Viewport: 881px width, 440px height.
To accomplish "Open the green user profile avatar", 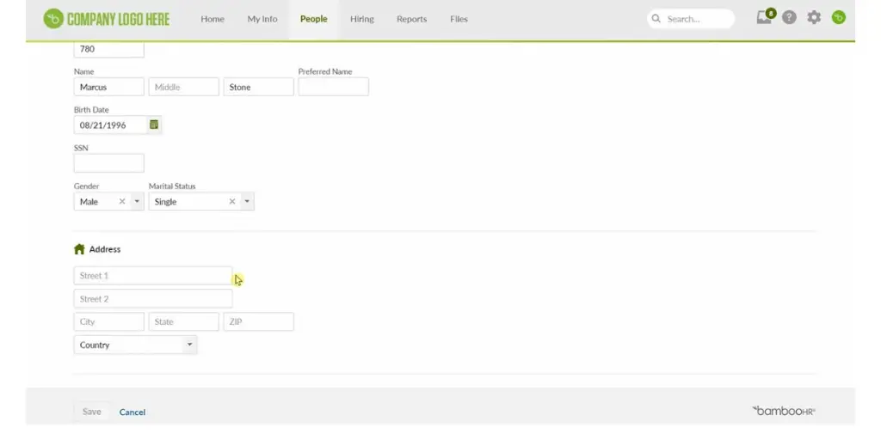I will click(x=839, y=18).
